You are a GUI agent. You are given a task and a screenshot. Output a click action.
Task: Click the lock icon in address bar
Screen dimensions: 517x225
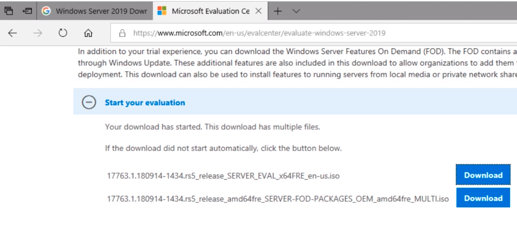coord(122,33)
